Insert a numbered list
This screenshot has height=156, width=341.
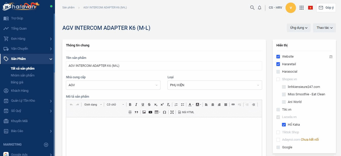pyautogui.click(x=176, y=105)
